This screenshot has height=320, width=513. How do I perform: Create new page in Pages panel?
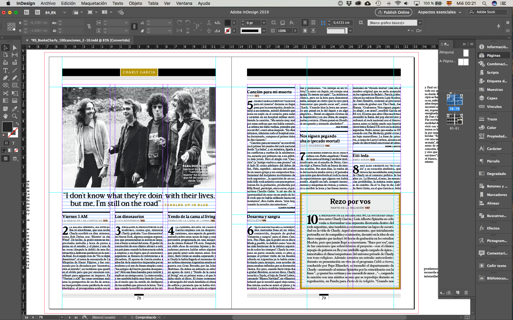point(458,293)
